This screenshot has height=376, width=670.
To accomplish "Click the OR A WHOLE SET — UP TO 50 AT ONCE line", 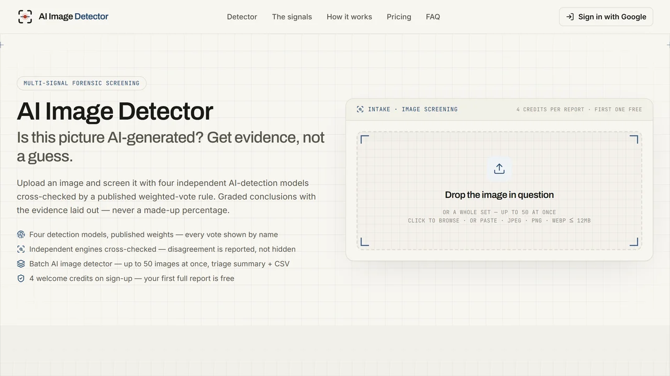I will coord(499,212).
